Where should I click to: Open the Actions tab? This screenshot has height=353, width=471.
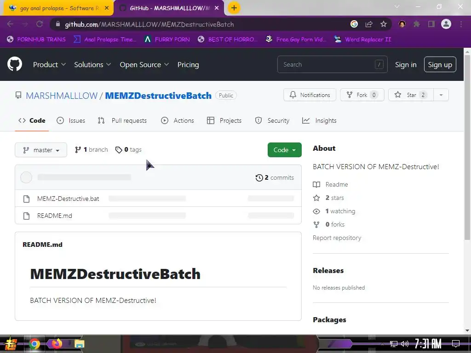click(178, 121)
